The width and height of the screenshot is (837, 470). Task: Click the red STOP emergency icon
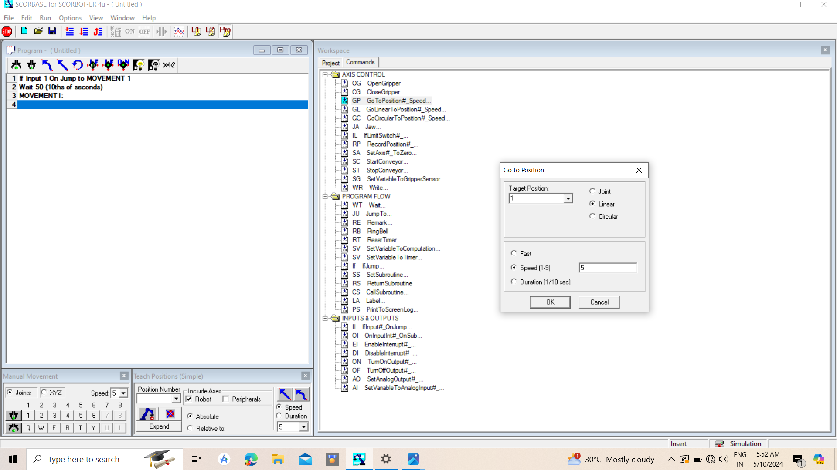(x=7, y=31)
